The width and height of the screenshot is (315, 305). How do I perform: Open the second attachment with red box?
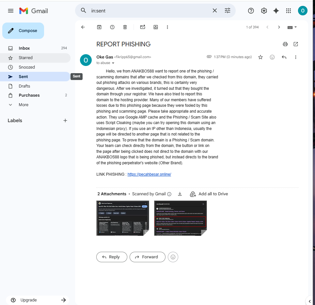[x=181, y=218]
